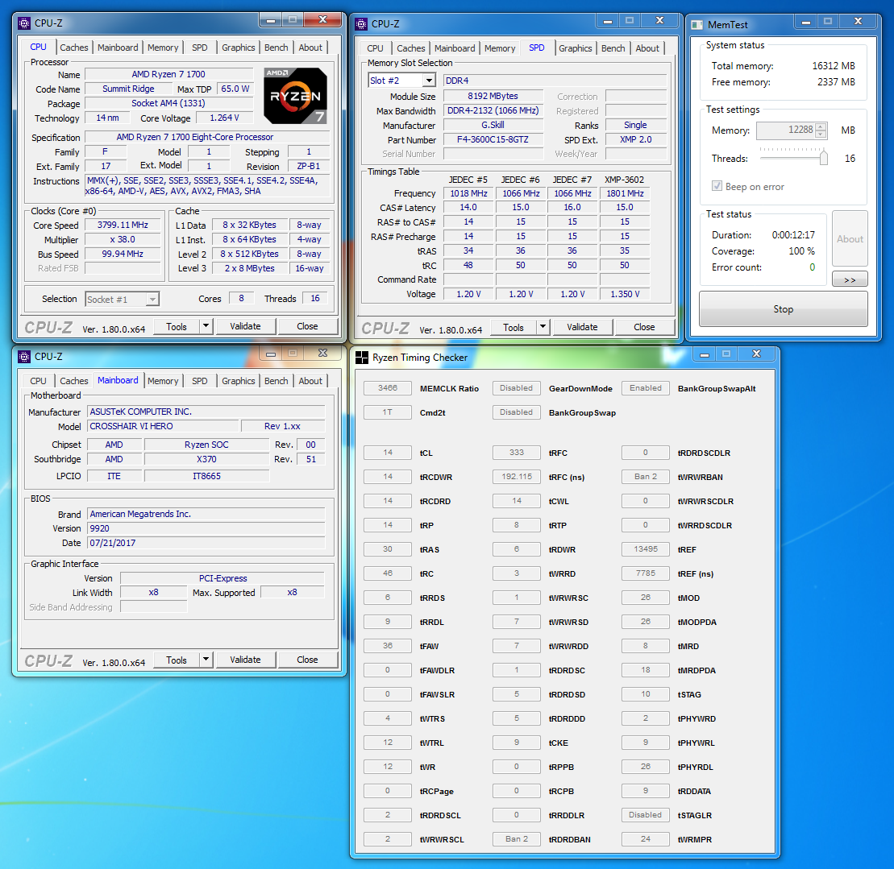Click the Part Number F4-3600C15-8GTZ field

point(493,139)
